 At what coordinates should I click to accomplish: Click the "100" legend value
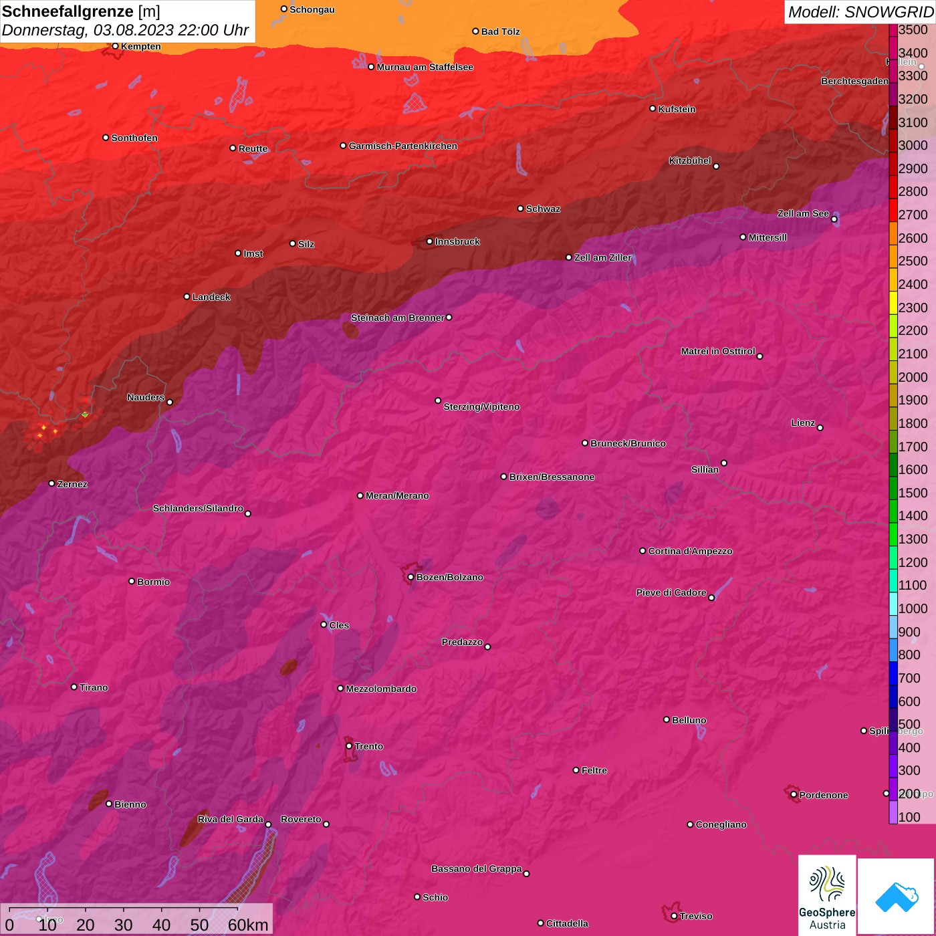click(910, 817)
